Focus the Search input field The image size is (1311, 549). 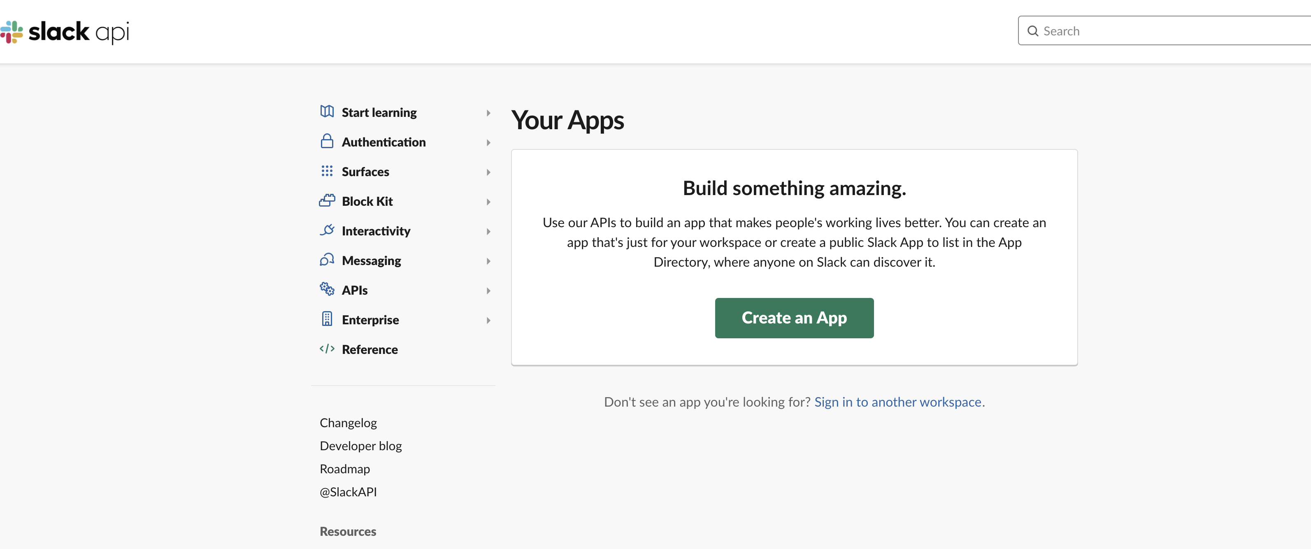point(1171,31)
